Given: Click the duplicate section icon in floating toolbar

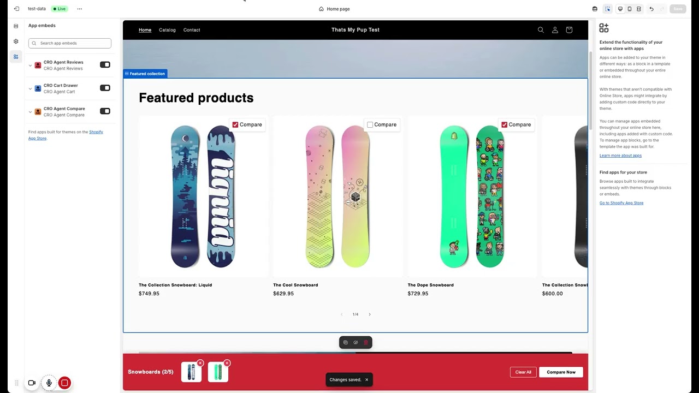Looking at the screenshot, I should [345, 342].
